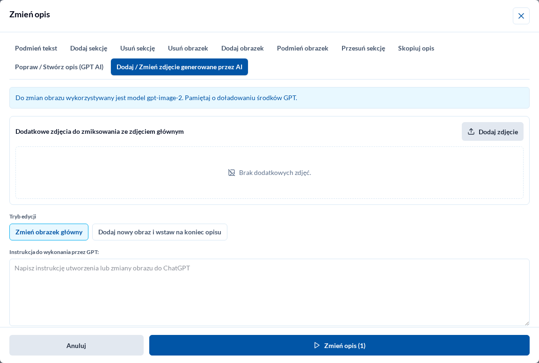
Task: Select the Skopiuj opis tab
Action: click(416, 48)
